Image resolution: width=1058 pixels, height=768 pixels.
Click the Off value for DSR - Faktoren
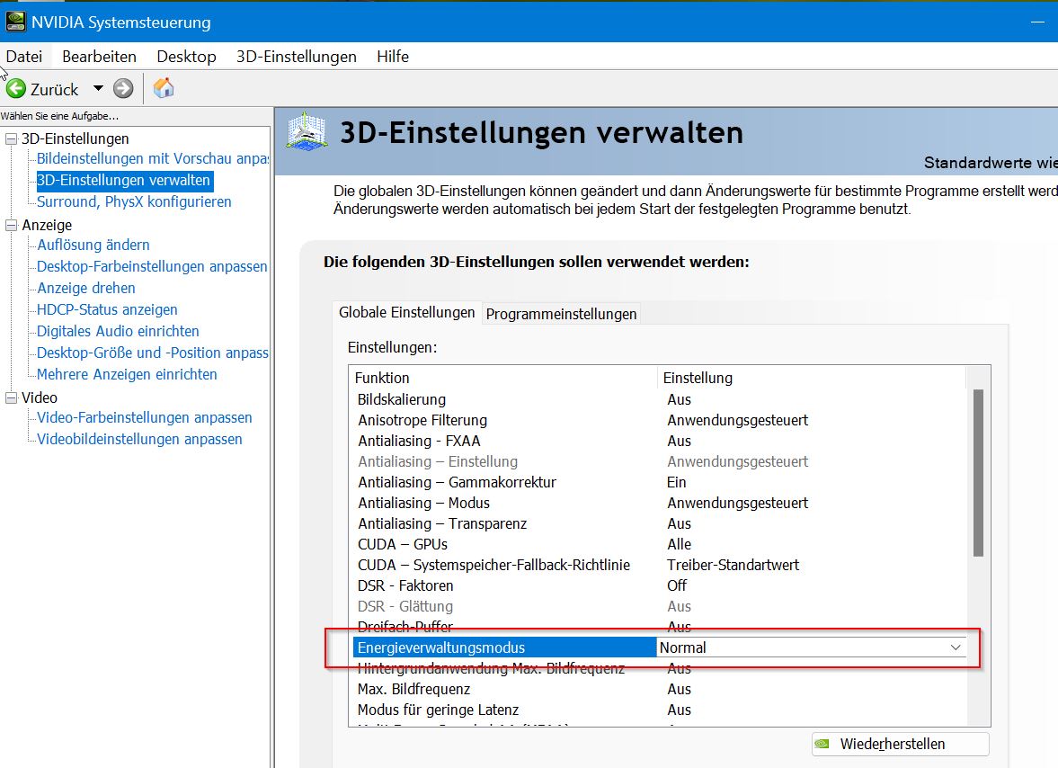(x=677, y=585)
